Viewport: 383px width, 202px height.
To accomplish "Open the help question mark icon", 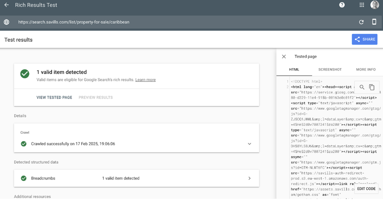I will point(342,5).
